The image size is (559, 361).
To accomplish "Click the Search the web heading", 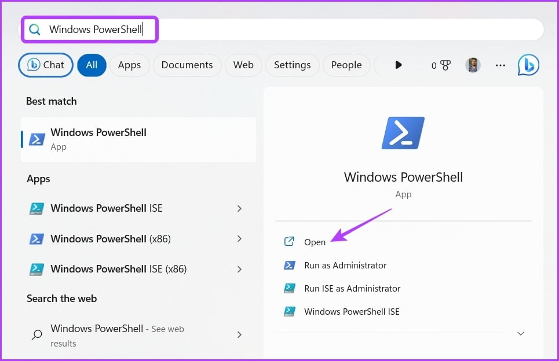I will [x=61, y=299].
